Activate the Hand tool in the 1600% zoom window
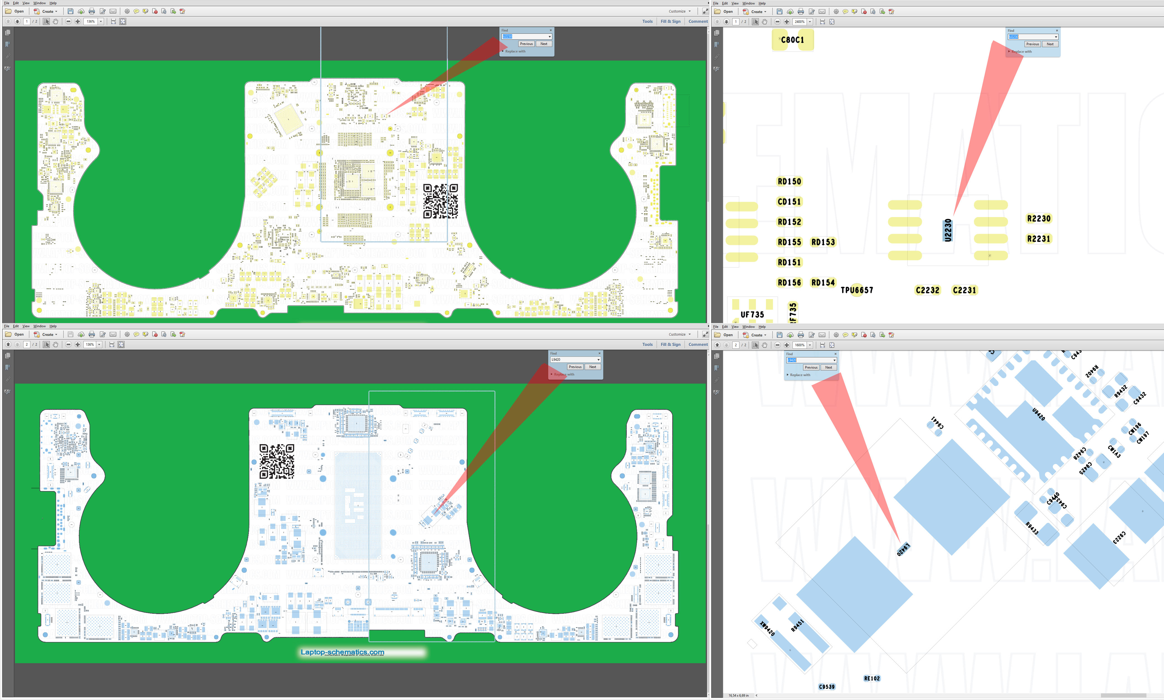Image resolution: width=1164 pixels, height=700 pixels. point(764,345)
